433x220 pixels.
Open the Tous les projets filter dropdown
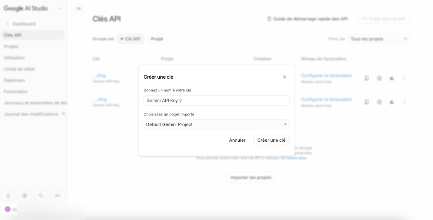pyautogui.click(x=378, y=39)
